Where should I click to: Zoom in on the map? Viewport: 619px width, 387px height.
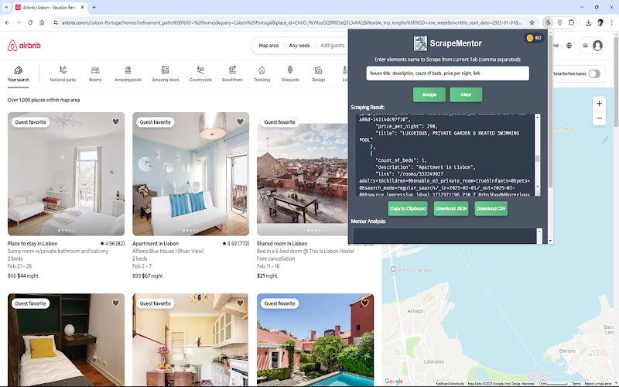[x=599, y=104]
